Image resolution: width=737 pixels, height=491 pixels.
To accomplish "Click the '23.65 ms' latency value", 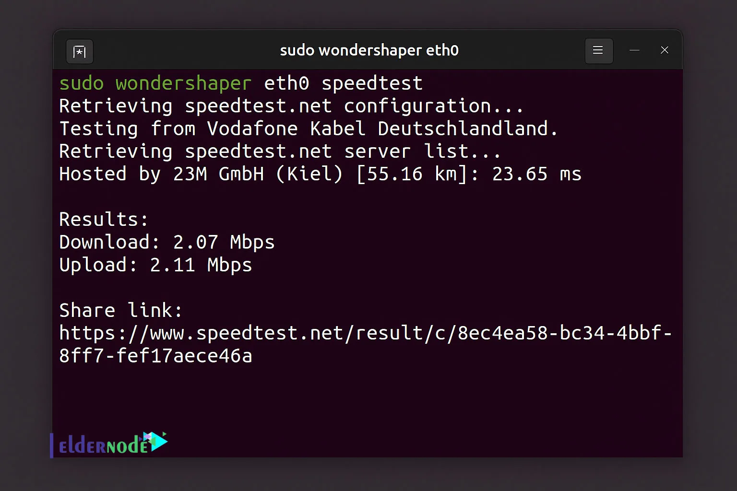I will [x=536, y=174].
